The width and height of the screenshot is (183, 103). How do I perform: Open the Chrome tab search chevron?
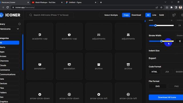pos(165,2)
